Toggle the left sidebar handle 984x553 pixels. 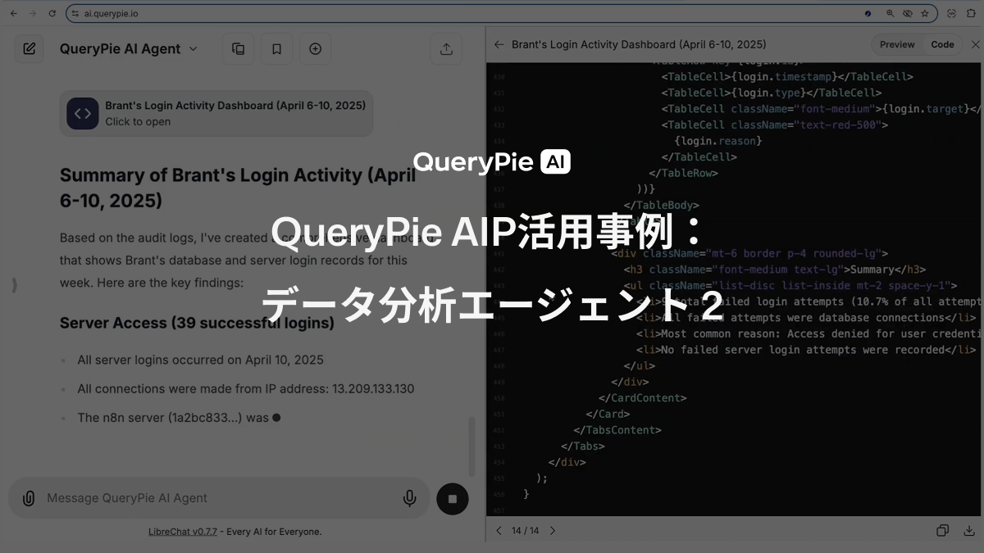(14, 285)
